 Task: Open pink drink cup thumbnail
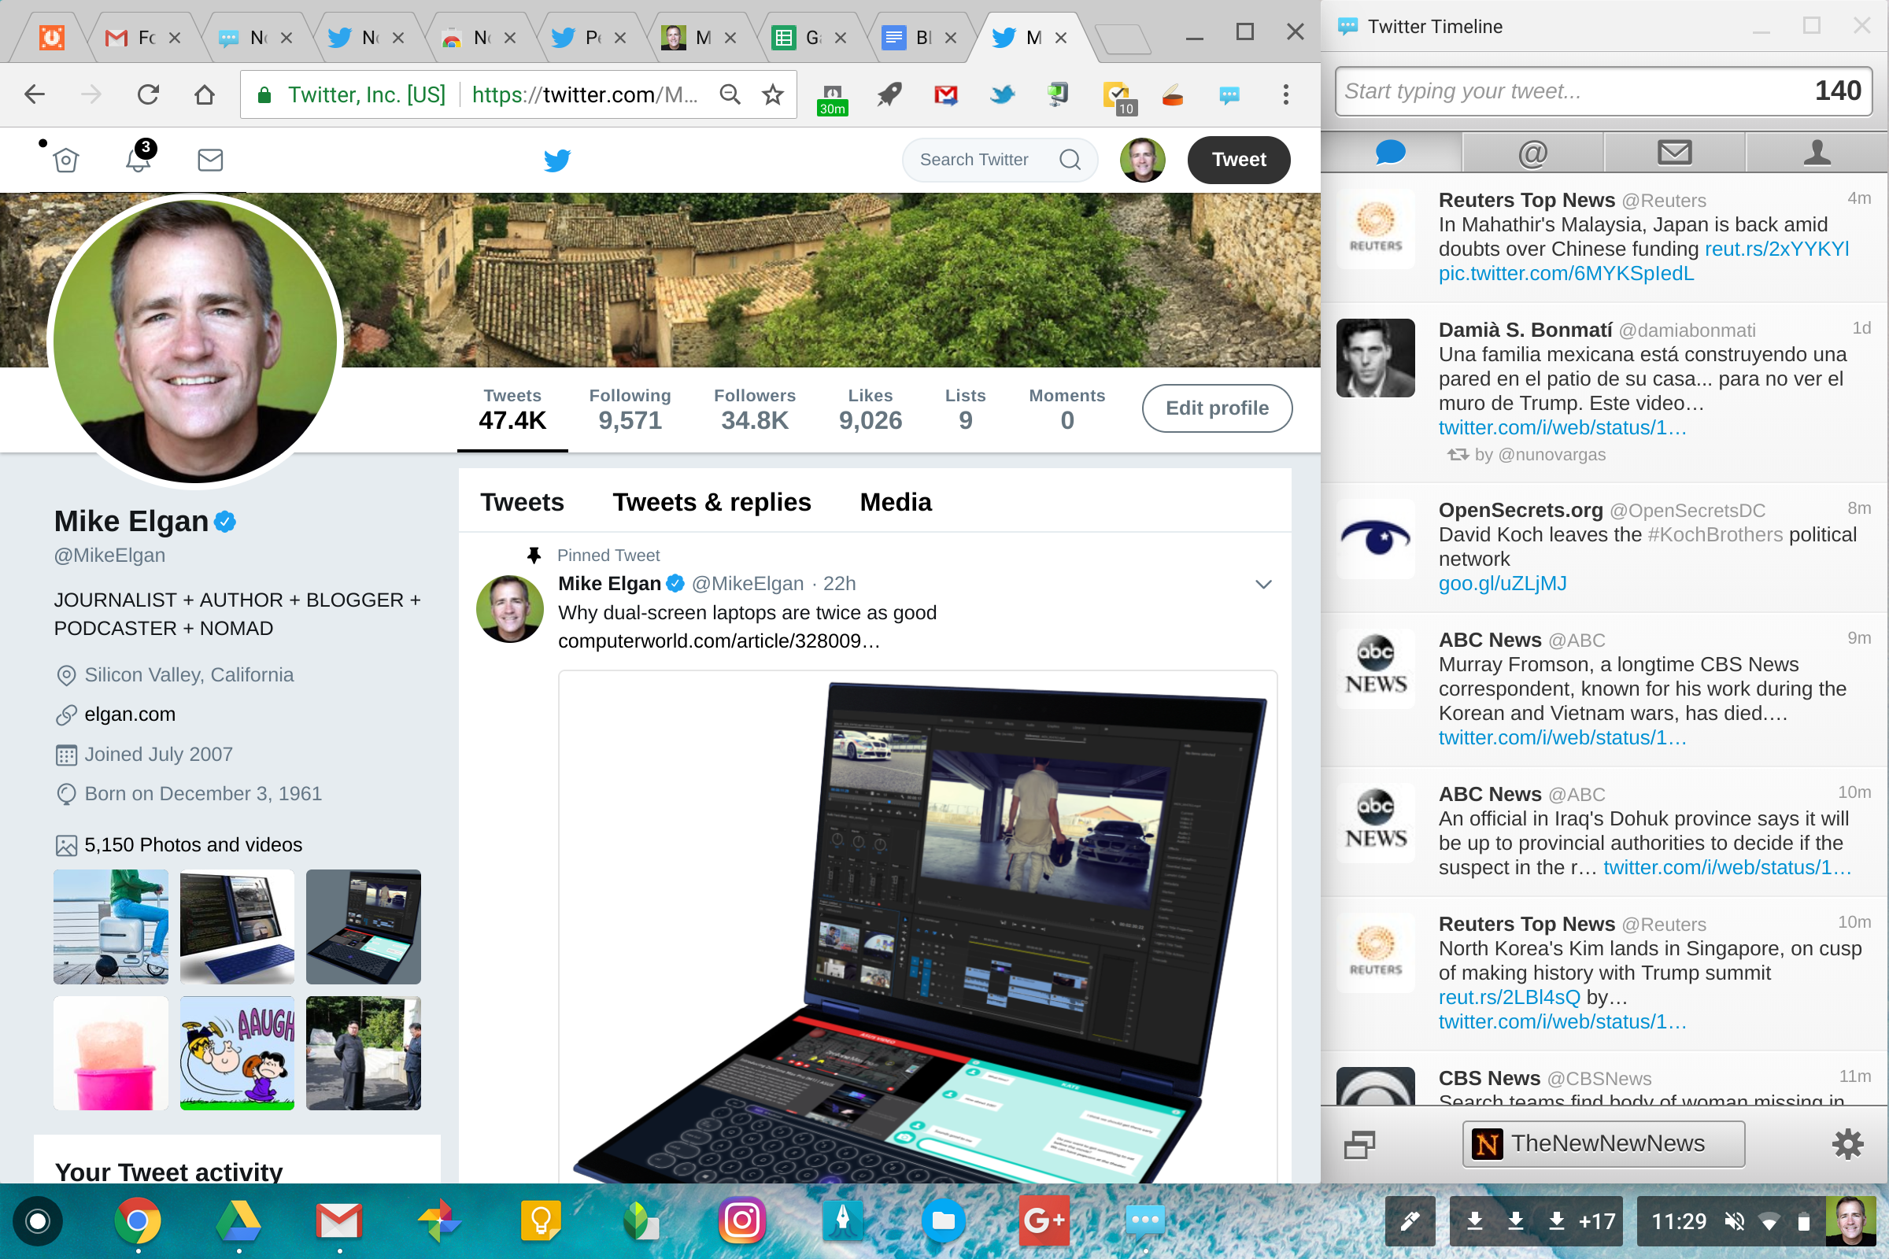coord(111,1053)
